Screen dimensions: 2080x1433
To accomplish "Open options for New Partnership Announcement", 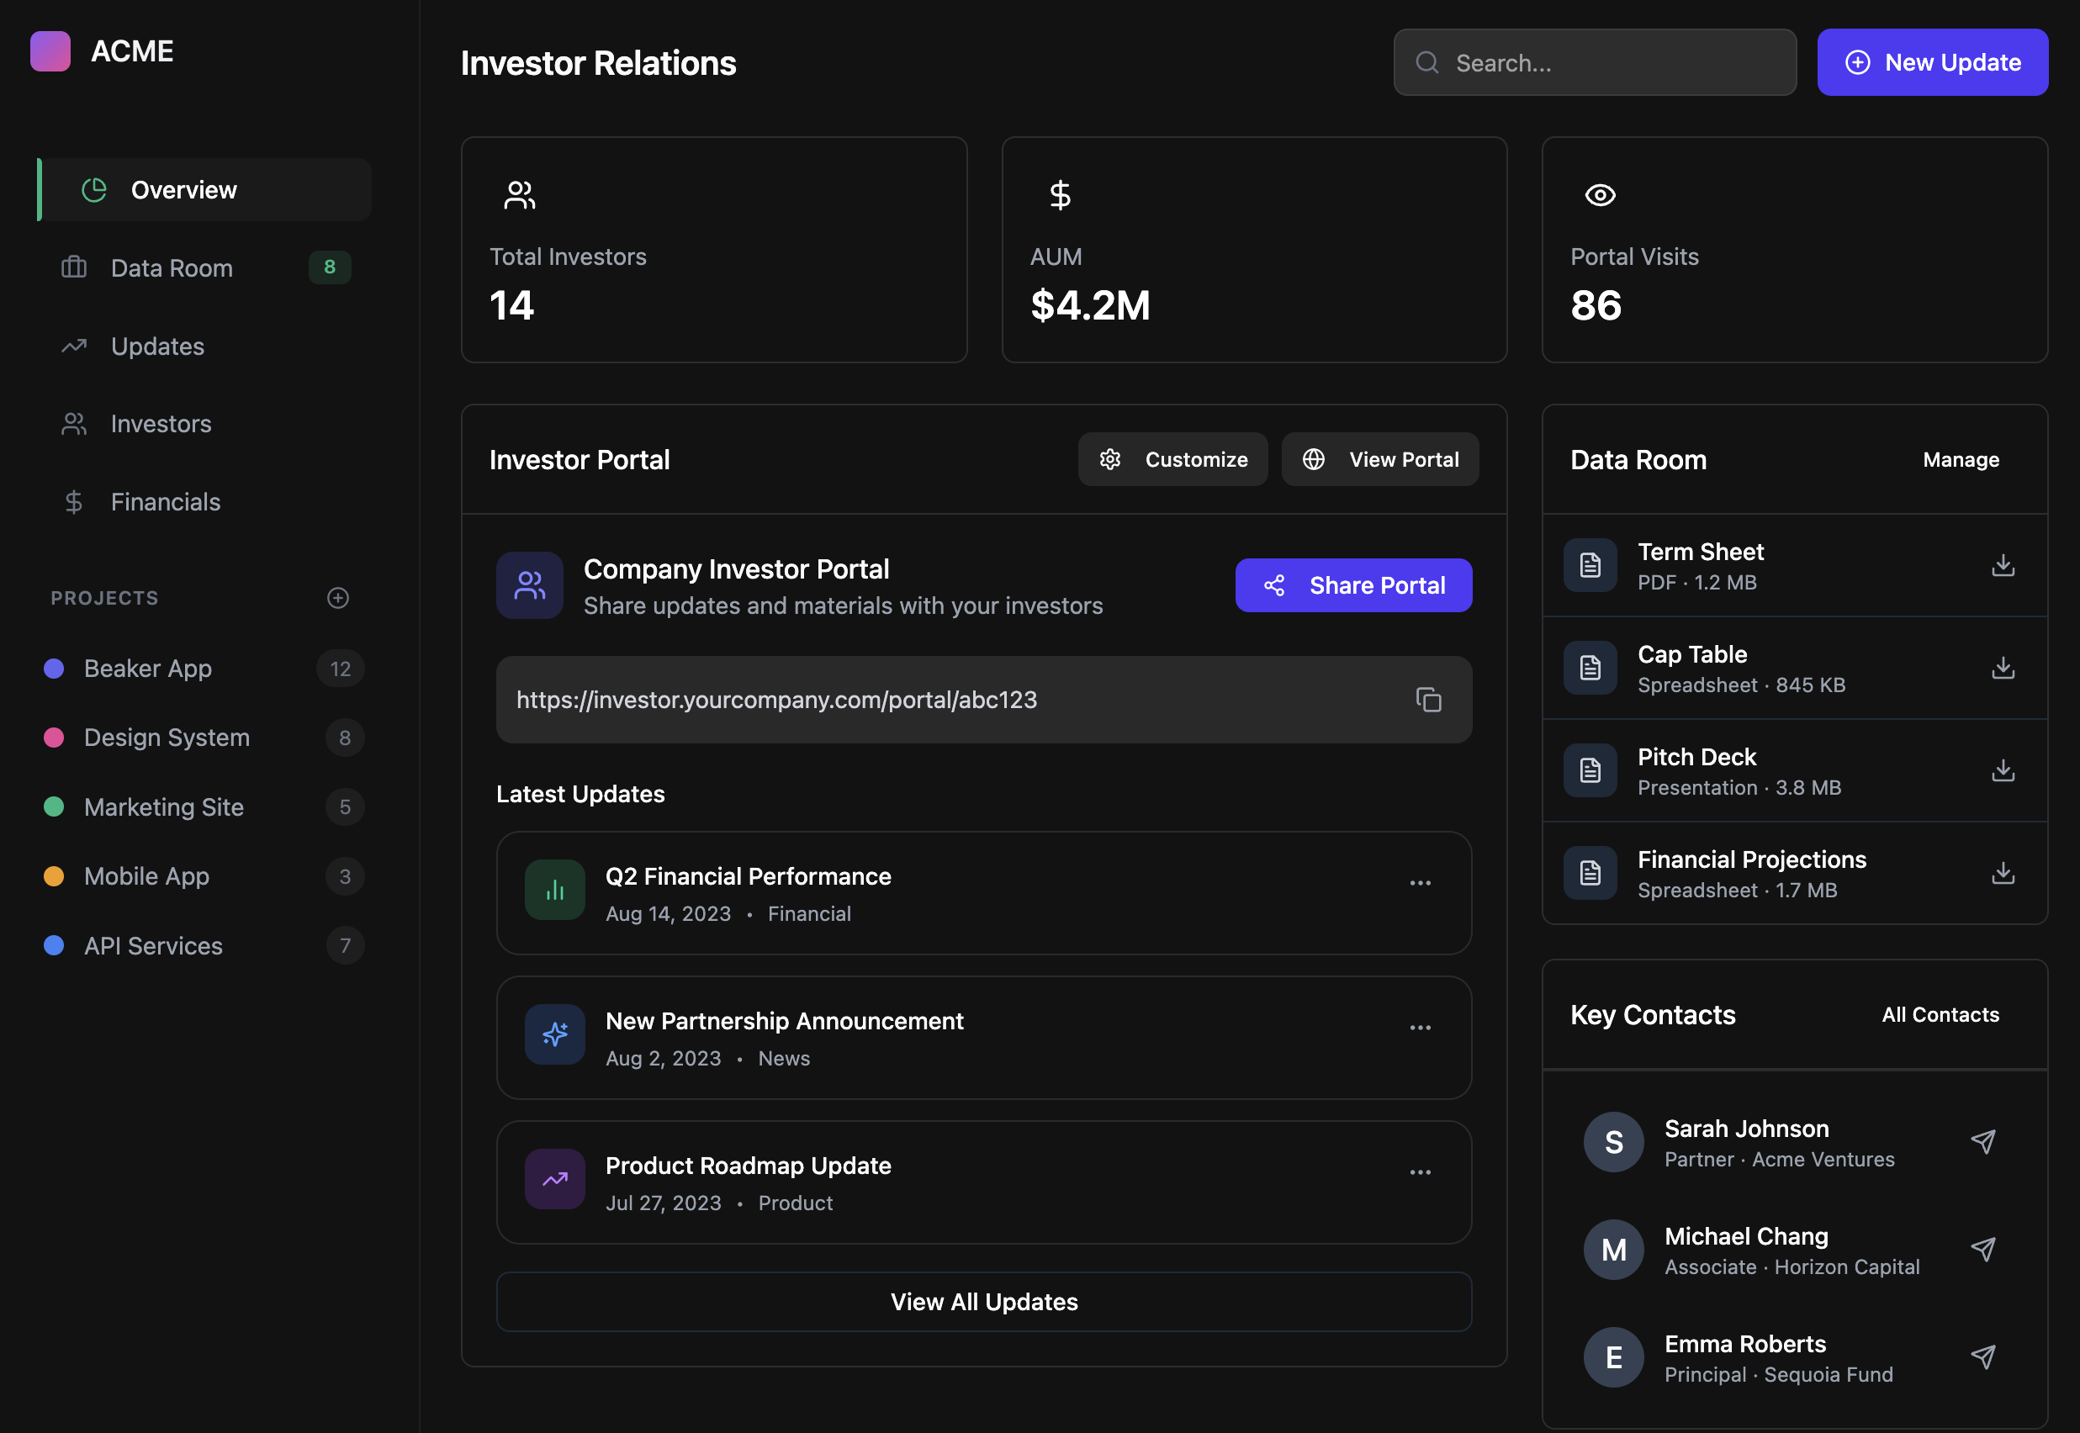I will coord(1420,1027).
